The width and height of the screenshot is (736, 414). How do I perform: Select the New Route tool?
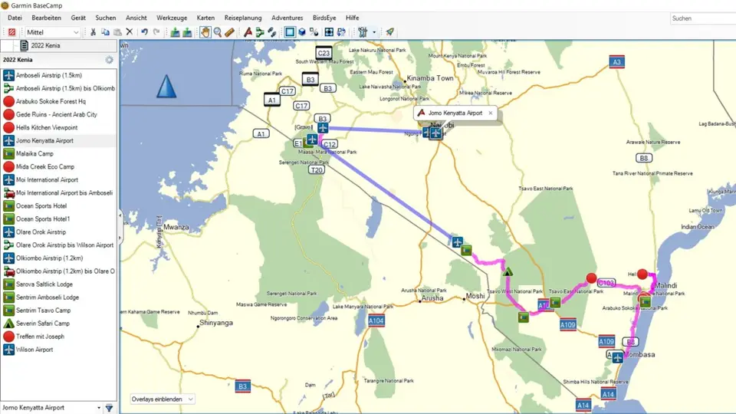(260, 32)
